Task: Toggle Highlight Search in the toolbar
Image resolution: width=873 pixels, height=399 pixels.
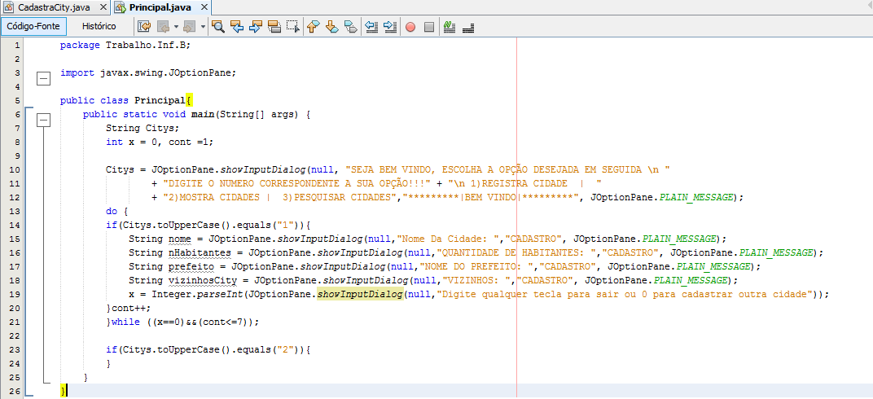Action: pos(274,26)
